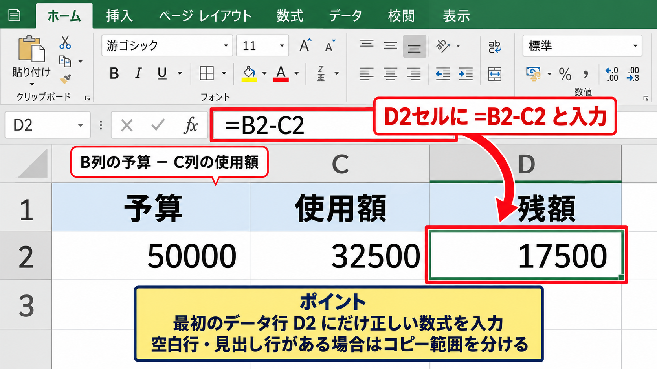Switch to the ページ レイアウト tab
The image size is (657, 369).
205,16
